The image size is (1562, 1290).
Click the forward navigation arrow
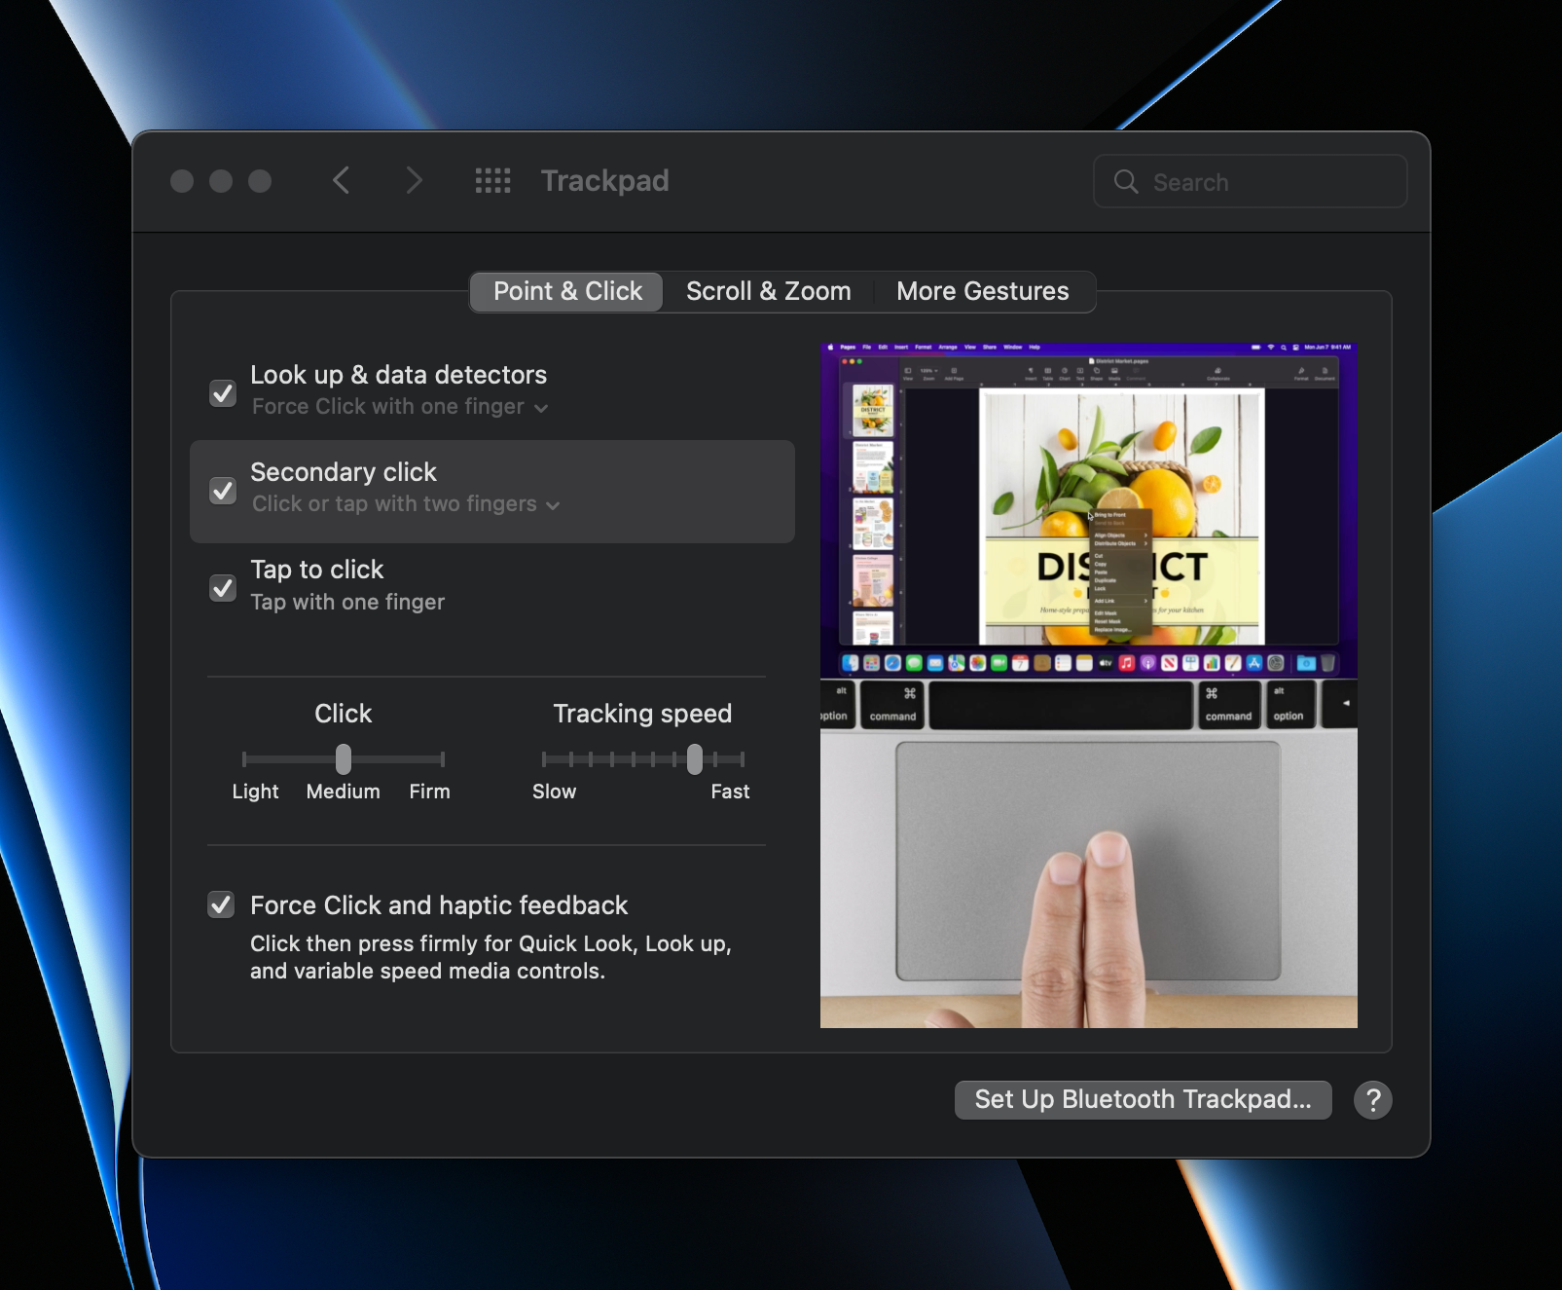point(414,180)
